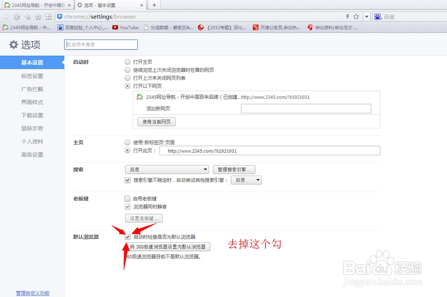Close the 选项 - 基本设置 tab
This screenshot has height=297, width=447.
[x=142, y=5]
